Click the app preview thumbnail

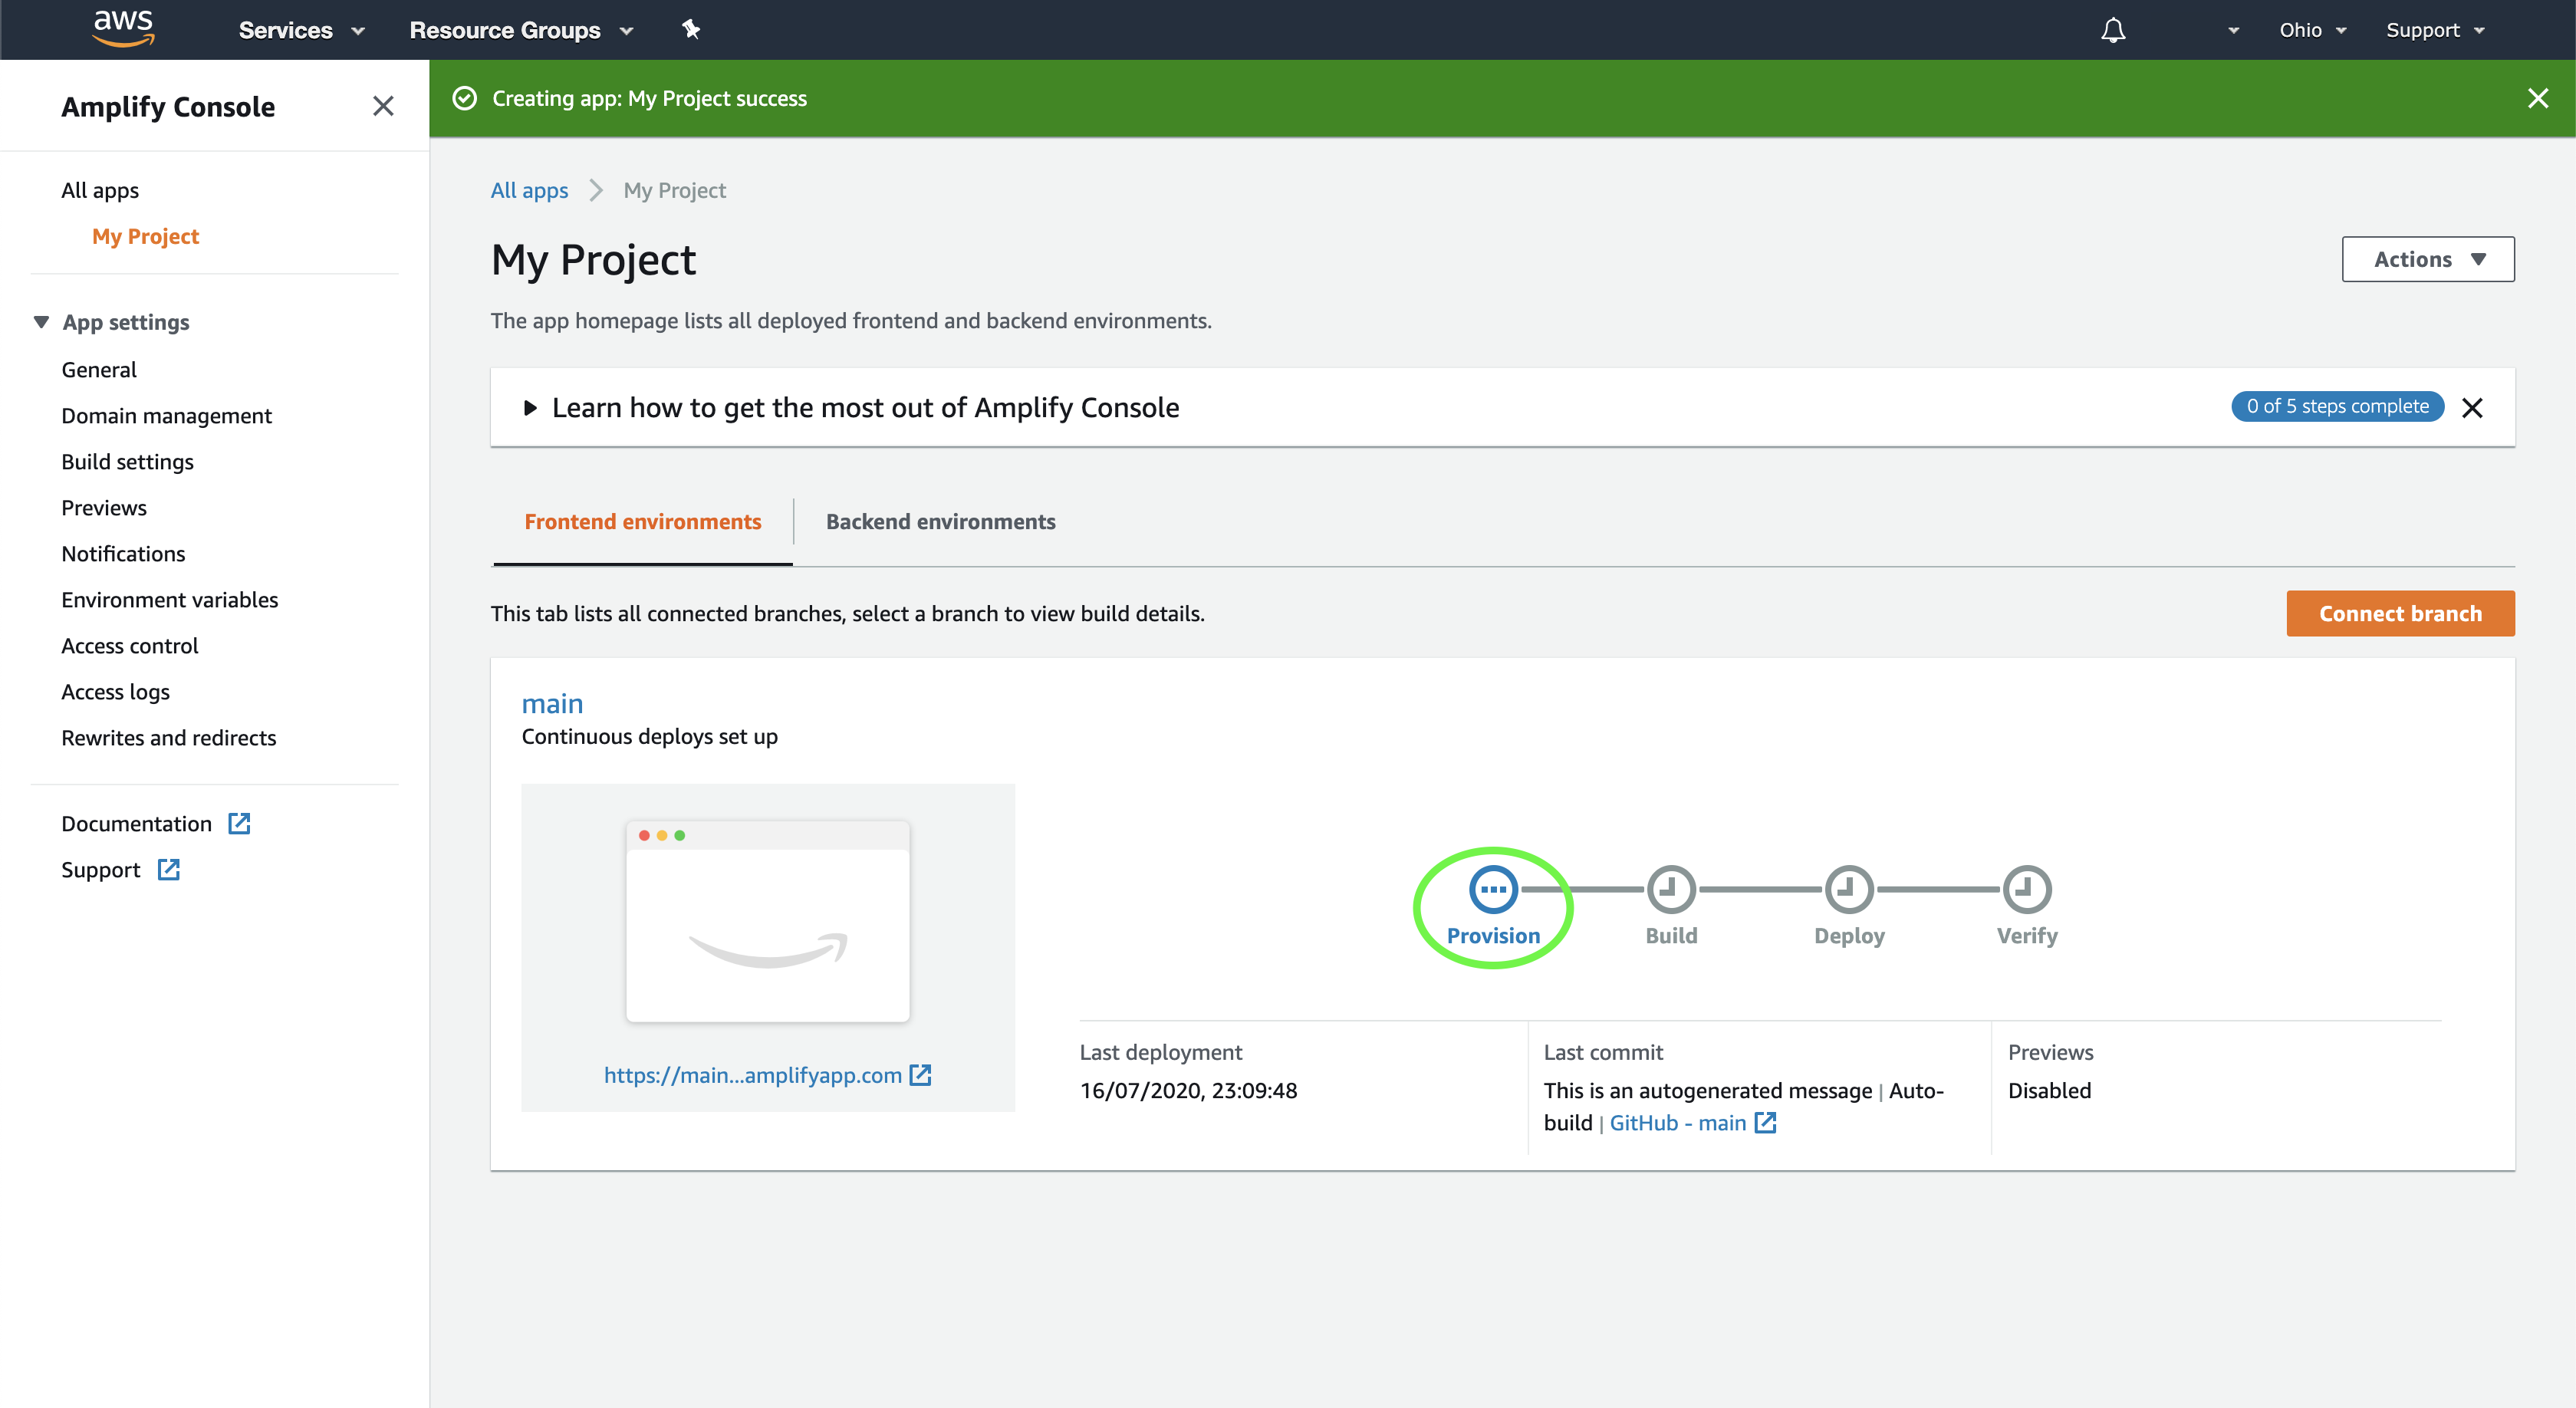(768, 921)
